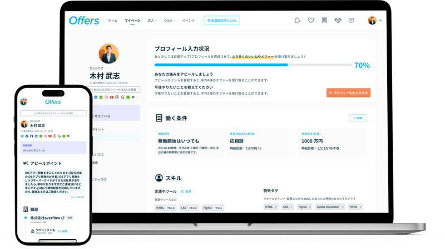Click the external link icon beside overflow
Image resolution: width=445 pixels, height=249 pixels.
tap(63, 218)
